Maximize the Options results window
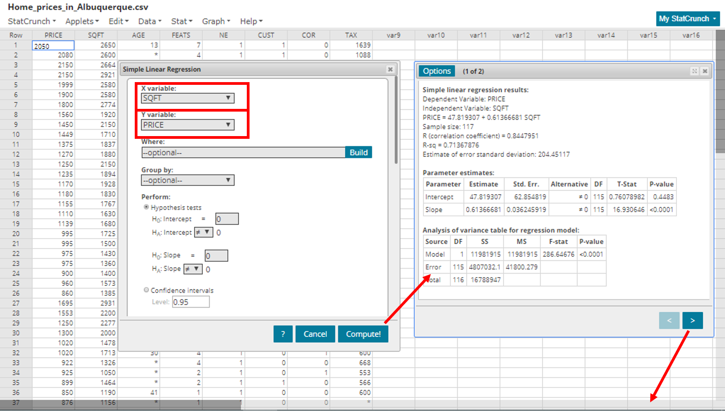This screenshot has height=411, width=725. click(x=694, y=71)
